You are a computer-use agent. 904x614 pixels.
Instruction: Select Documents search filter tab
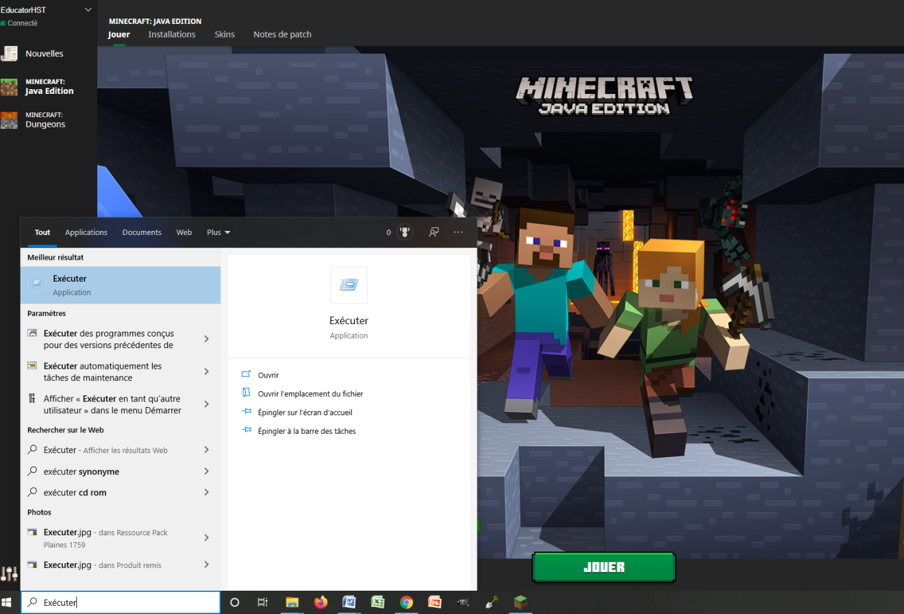tap(142, 232)
